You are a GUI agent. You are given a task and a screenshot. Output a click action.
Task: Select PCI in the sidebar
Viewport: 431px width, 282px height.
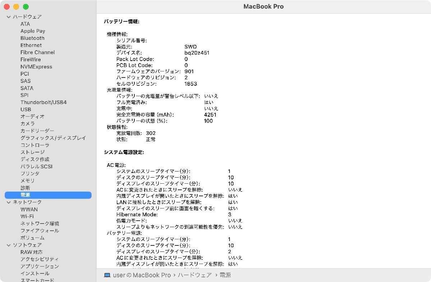coord(25,74)
